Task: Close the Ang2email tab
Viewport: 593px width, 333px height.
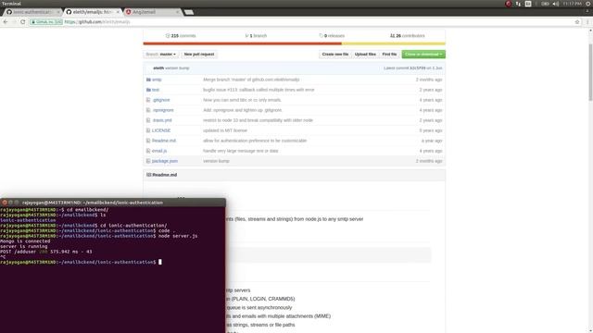Action: (177, 12)
